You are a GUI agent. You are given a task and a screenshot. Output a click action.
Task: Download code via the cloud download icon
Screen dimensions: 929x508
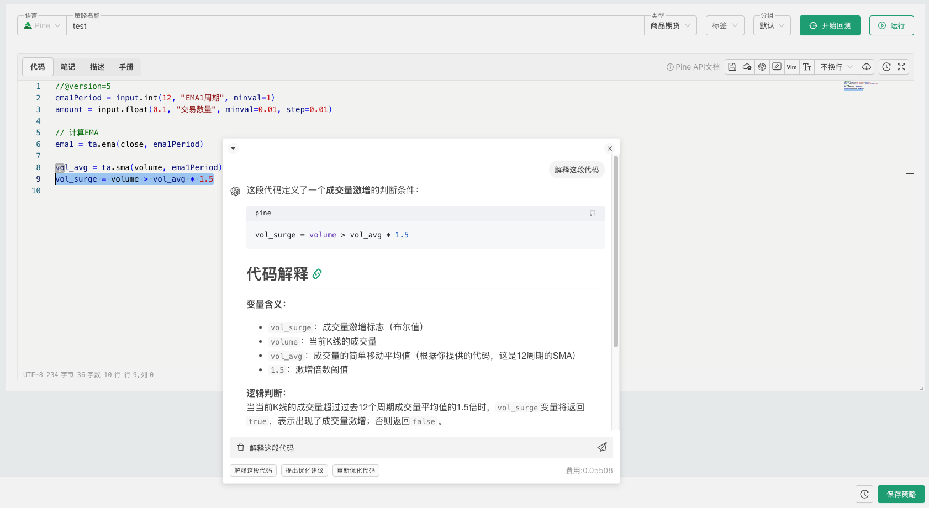click(x=866, y=66)
